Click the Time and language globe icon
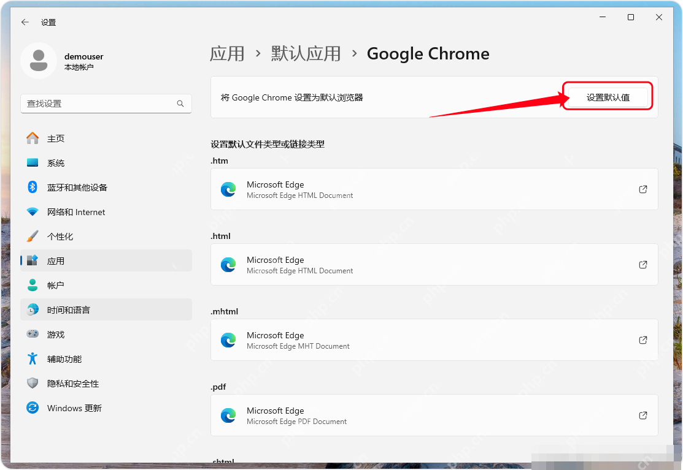Image resolution: width=683 pixels, height=470 pixels. coord(33,309)
